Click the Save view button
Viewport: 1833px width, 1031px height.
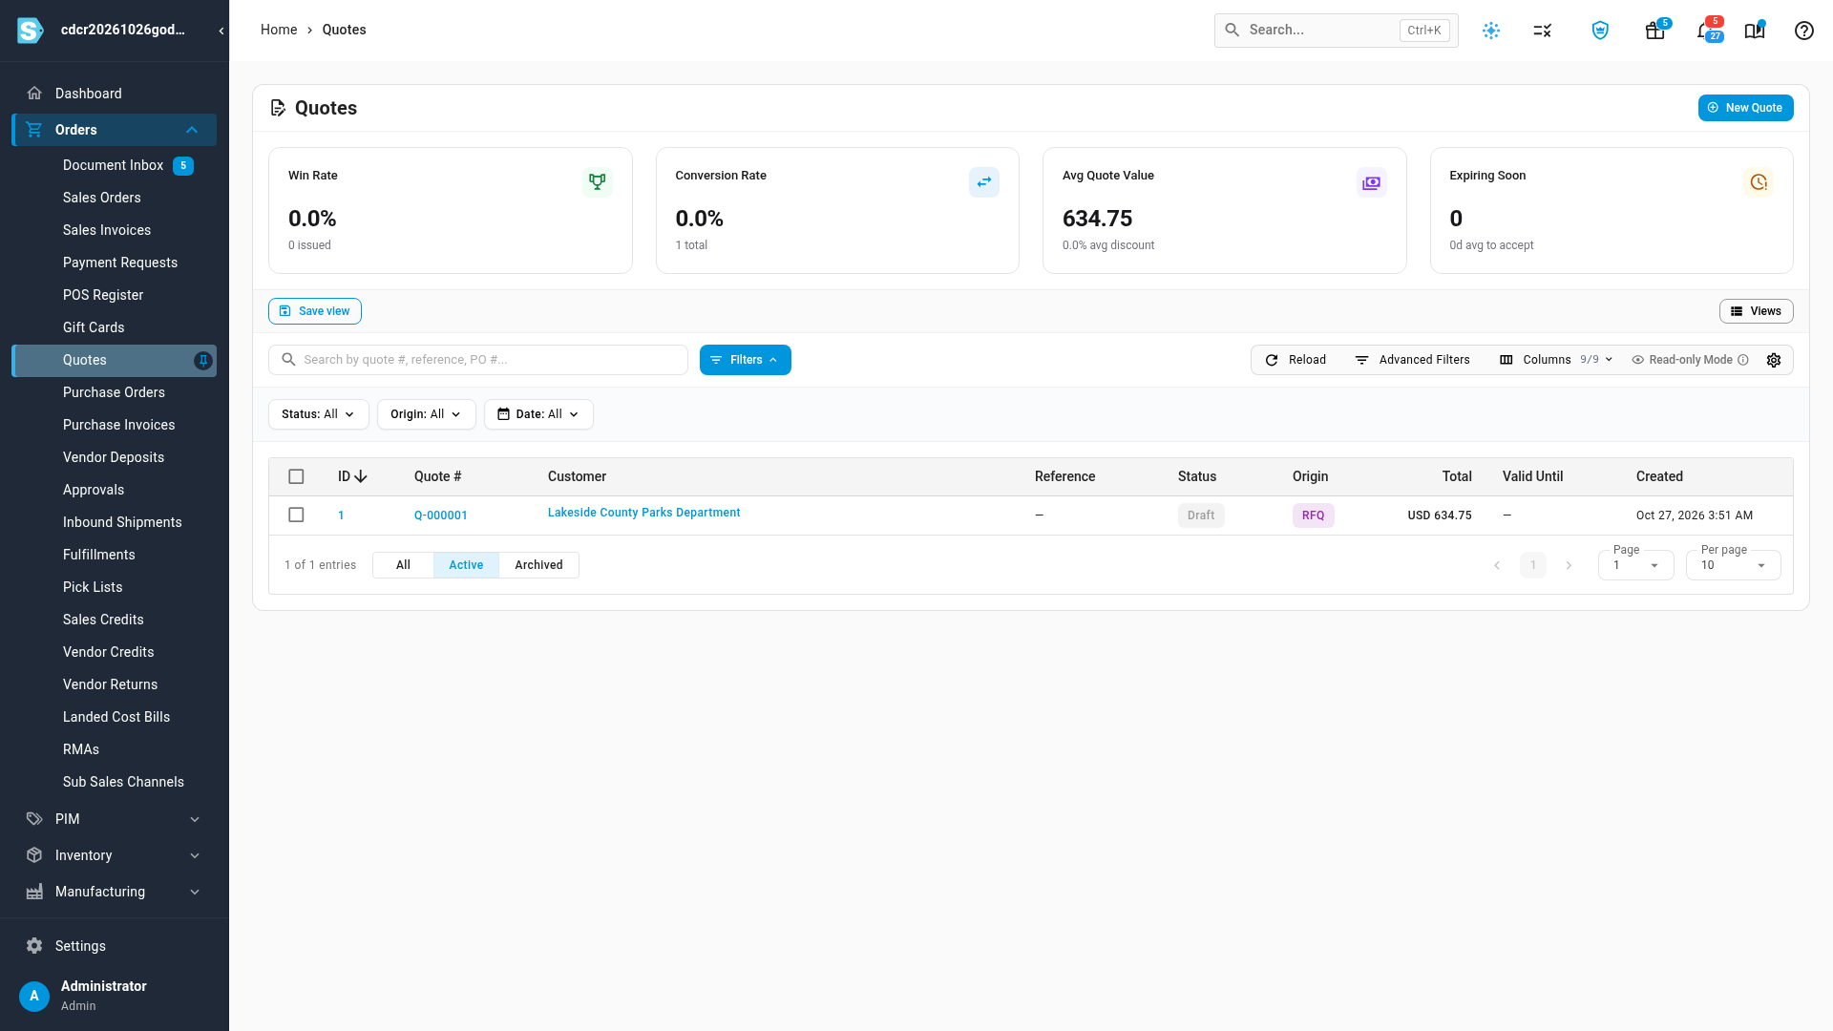(x=315, y=311)
